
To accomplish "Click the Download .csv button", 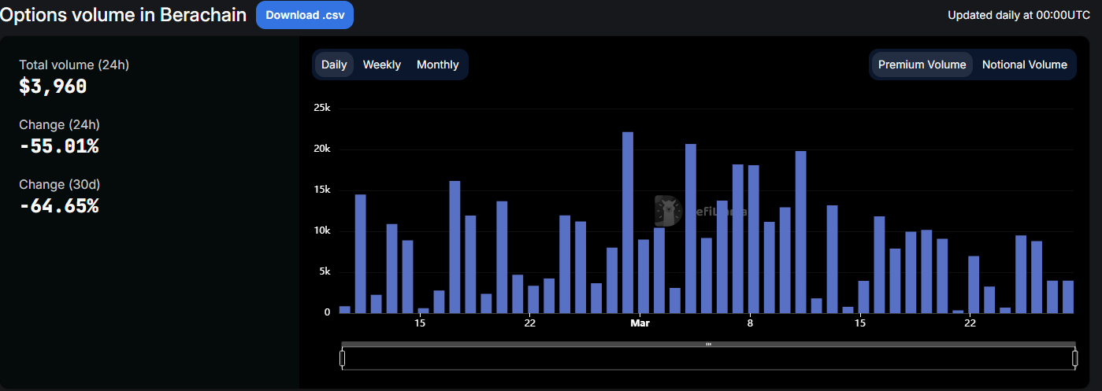I will (304, 15).
